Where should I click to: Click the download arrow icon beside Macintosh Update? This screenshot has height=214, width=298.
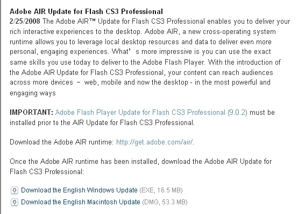coord(15,202)
